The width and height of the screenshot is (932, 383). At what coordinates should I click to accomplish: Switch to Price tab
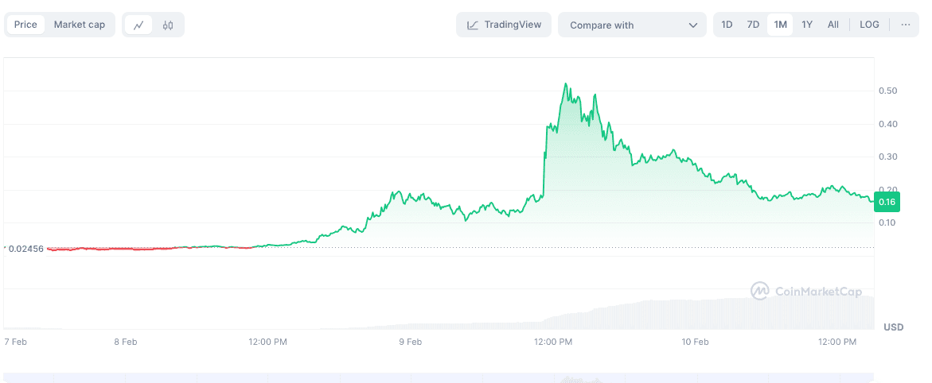pyautogui.click(x=25, y=25)
